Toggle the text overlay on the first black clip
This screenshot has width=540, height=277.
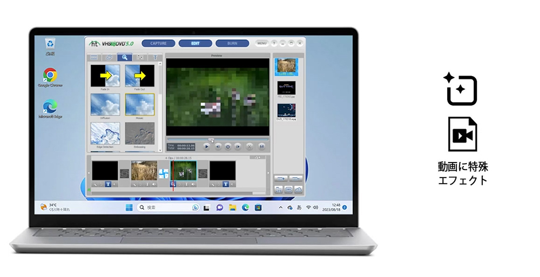(108, 184)
